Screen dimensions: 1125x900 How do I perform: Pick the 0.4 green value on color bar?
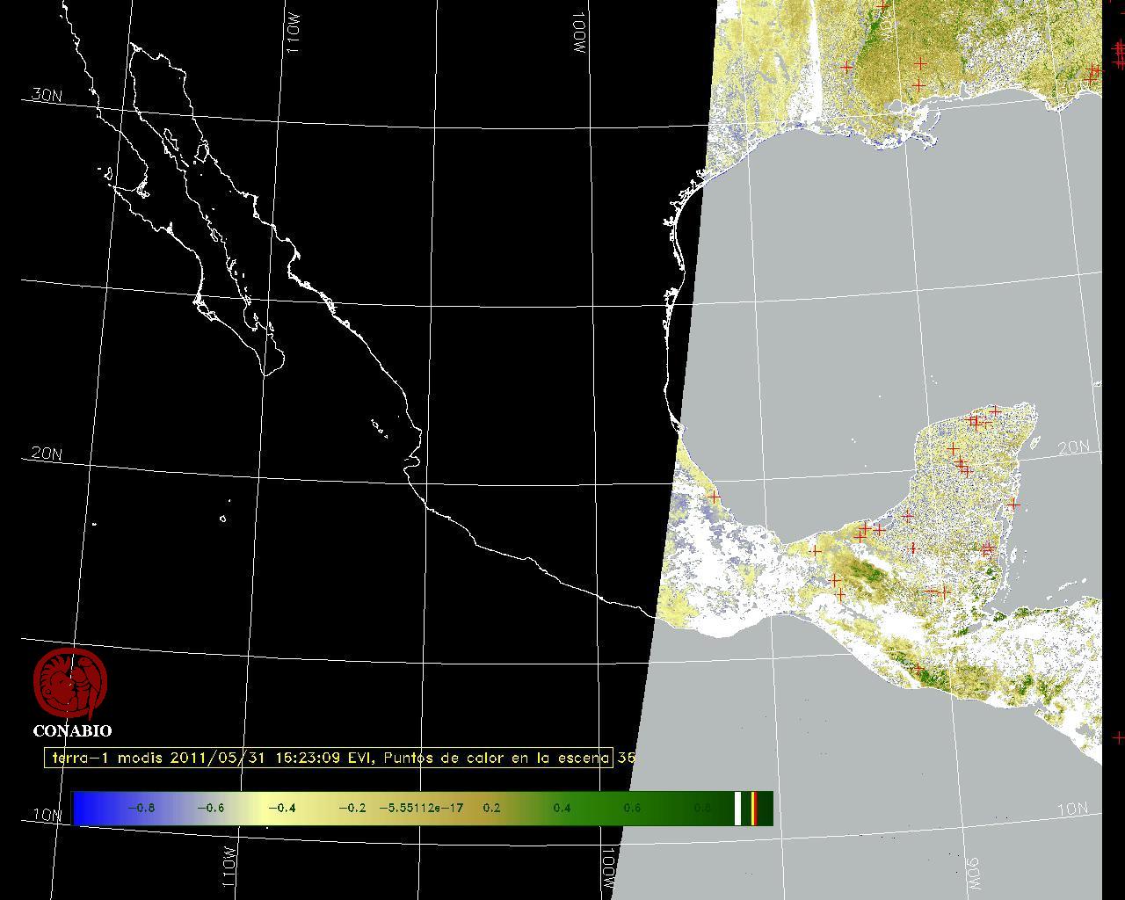click(x=562, y=809)
